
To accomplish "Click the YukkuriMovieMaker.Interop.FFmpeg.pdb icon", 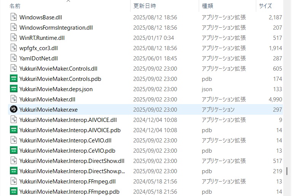I will (x=14, y=191).
